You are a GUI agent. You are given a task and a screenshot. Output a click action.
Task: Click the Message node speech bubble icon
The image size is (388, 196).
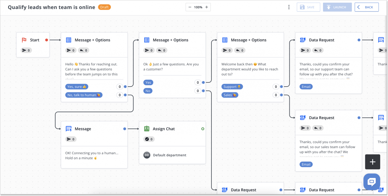point(69,129)
